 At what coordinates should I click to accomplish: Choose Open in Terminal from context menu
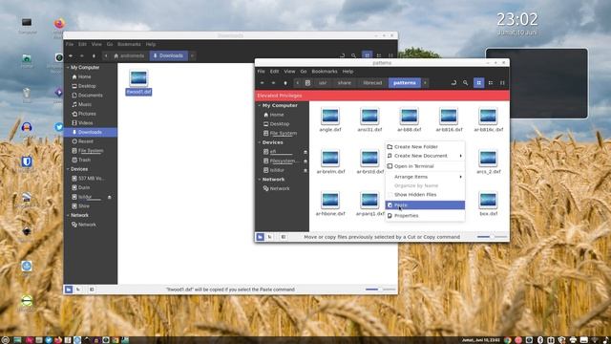(425, 166)
